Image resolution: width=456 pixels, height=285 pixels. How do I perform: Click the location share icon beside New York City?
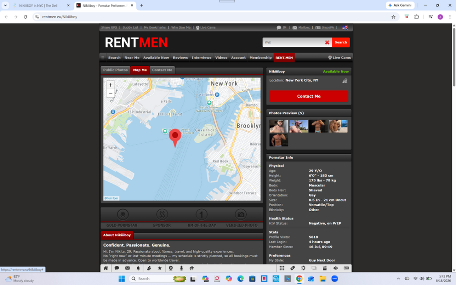345,81
